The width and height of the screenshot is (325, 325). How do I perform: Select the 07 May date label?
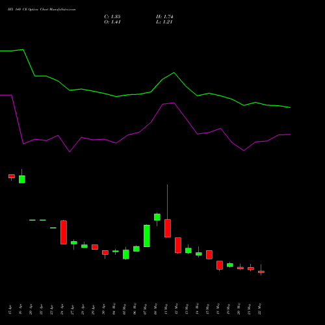click(145, 309)
